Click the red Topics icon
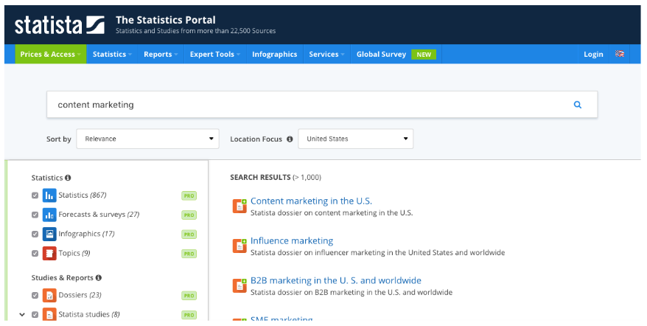647x326 pixels. coord(49,253)
